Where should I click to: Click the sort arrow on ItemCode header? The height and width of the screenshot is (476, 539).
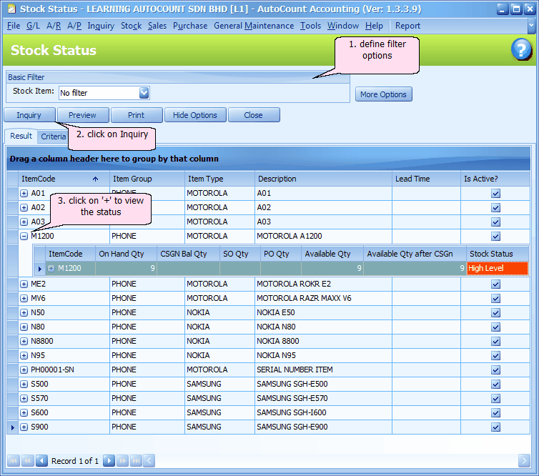(x=96, y=179)
